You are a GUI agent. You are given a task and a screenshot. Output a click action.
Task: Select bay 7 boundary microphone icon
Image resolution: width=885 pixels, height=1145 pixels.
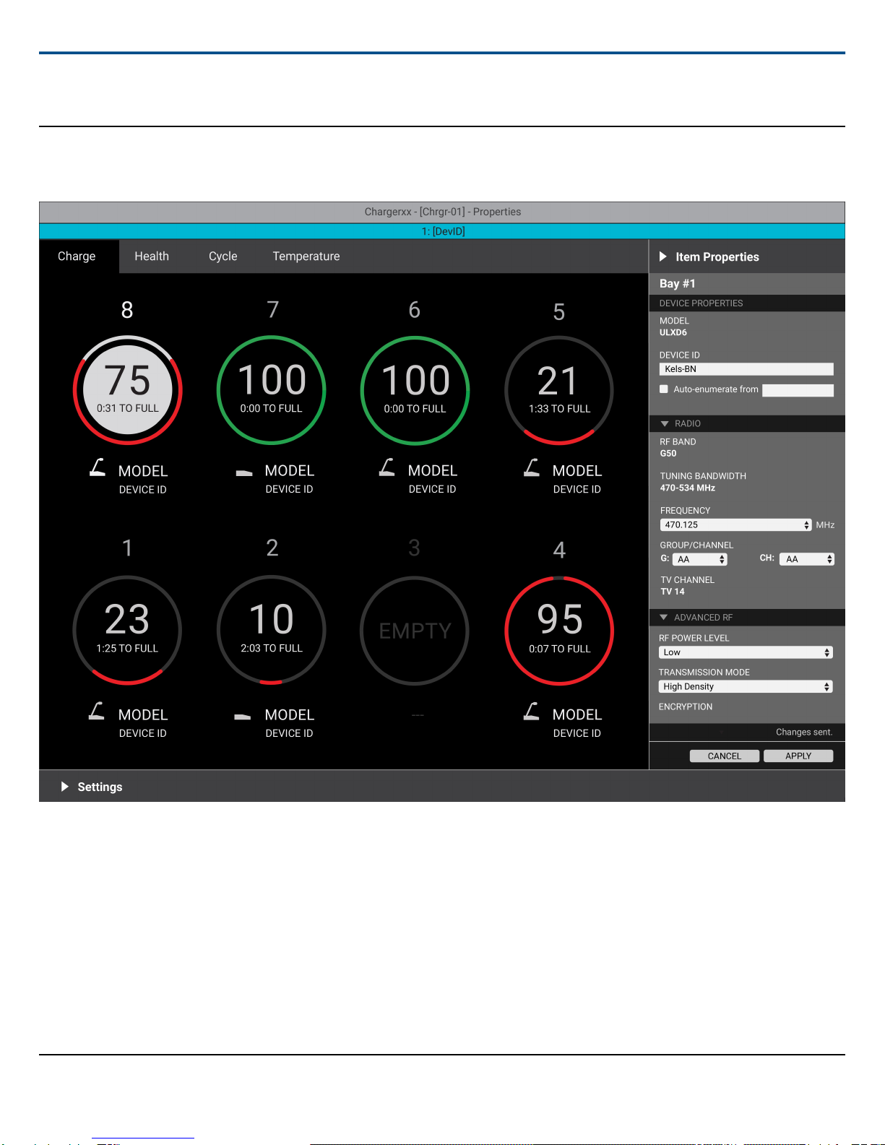tap(244, 473)
